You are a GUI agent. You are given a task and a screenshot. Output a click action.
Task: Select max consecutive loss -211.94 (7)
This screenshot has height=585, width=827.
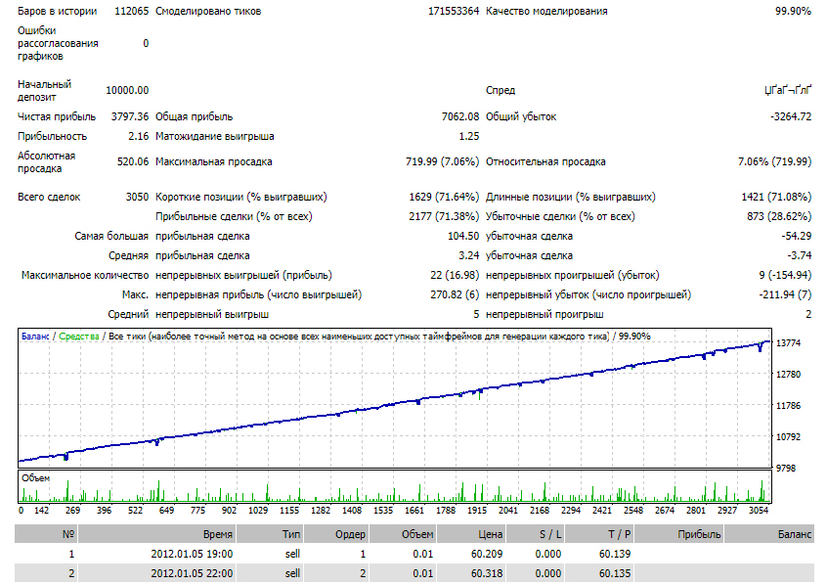785,294
